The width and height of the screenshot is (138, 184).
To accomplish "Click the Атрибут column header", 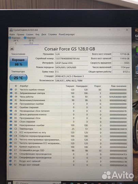I will (x=24, y=86).
